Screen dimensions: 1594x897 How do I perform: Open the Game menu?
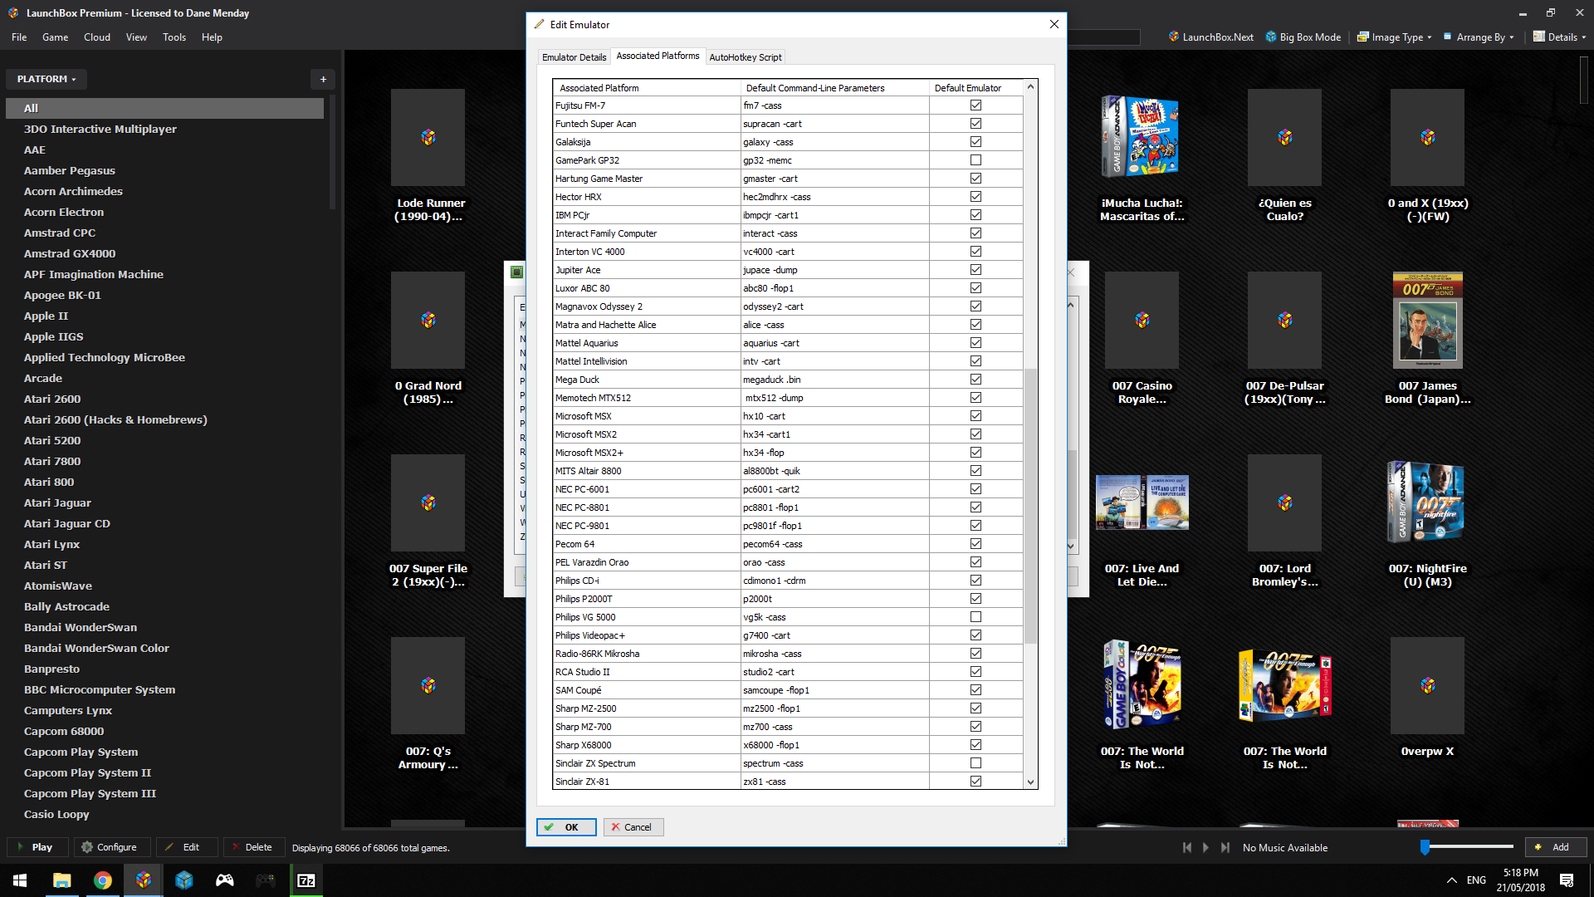(x=55, y=37)
